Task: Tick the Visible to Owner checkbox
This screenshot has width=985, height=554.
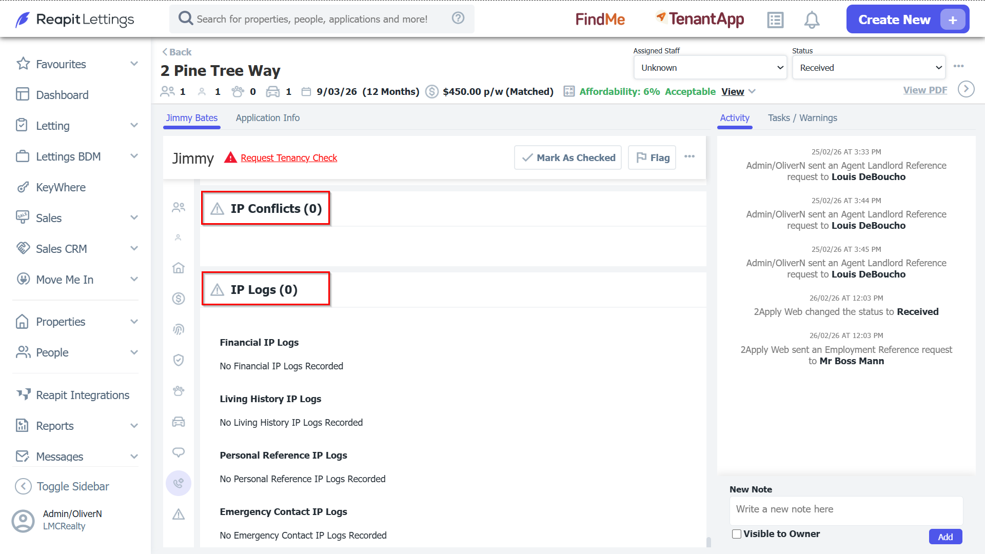Action: tap(737, 534)
